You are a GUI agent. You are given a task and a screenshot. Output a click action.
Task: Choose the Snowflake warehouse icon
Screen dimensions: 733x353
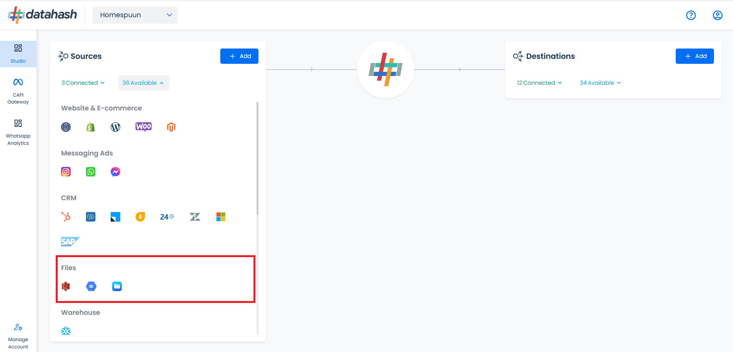(66, 331)
